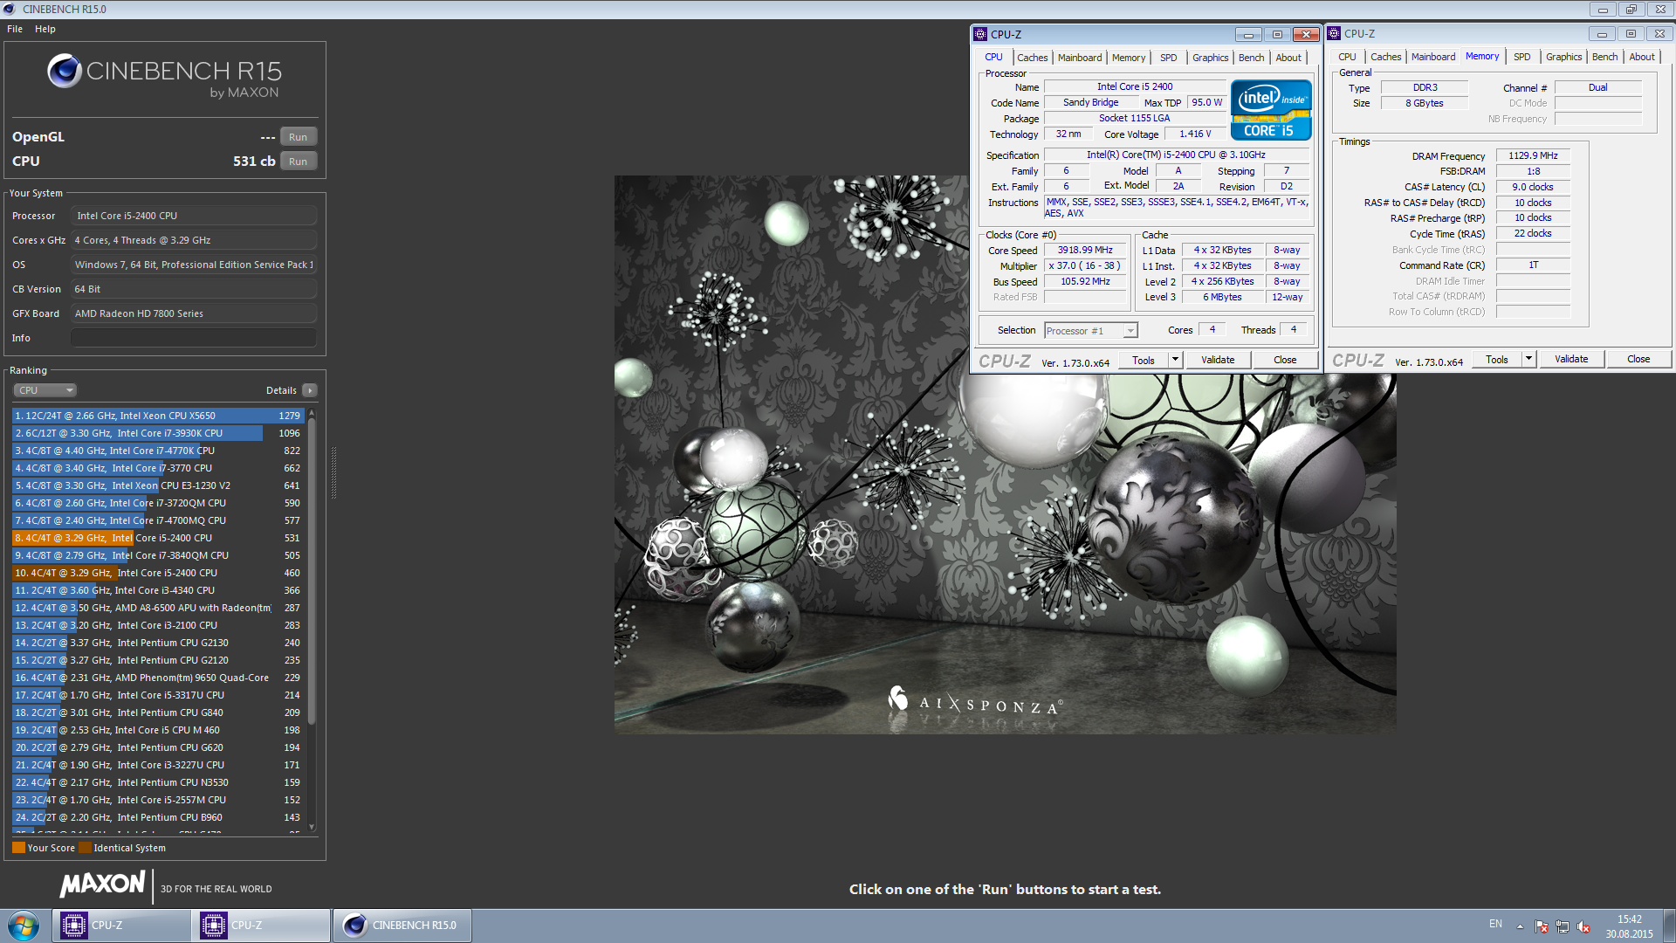
Task: Switch to Graphics tab in left CPU-Z
Action: point(1210,58)
